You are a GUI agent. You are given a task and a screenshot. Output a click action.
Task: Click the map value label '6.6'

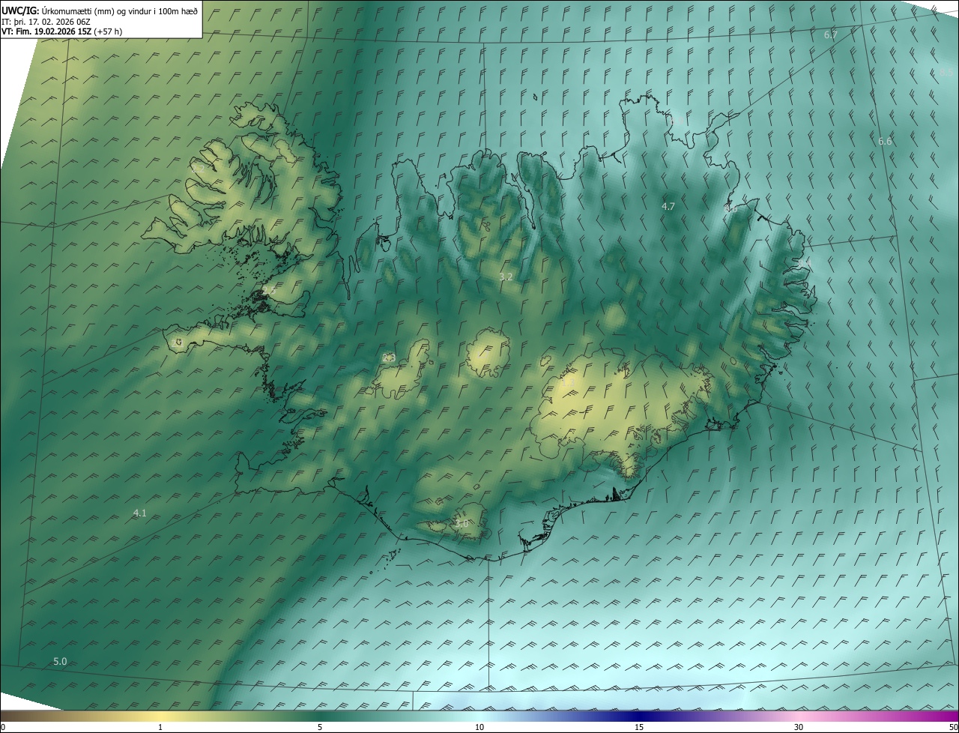point(885,142)
